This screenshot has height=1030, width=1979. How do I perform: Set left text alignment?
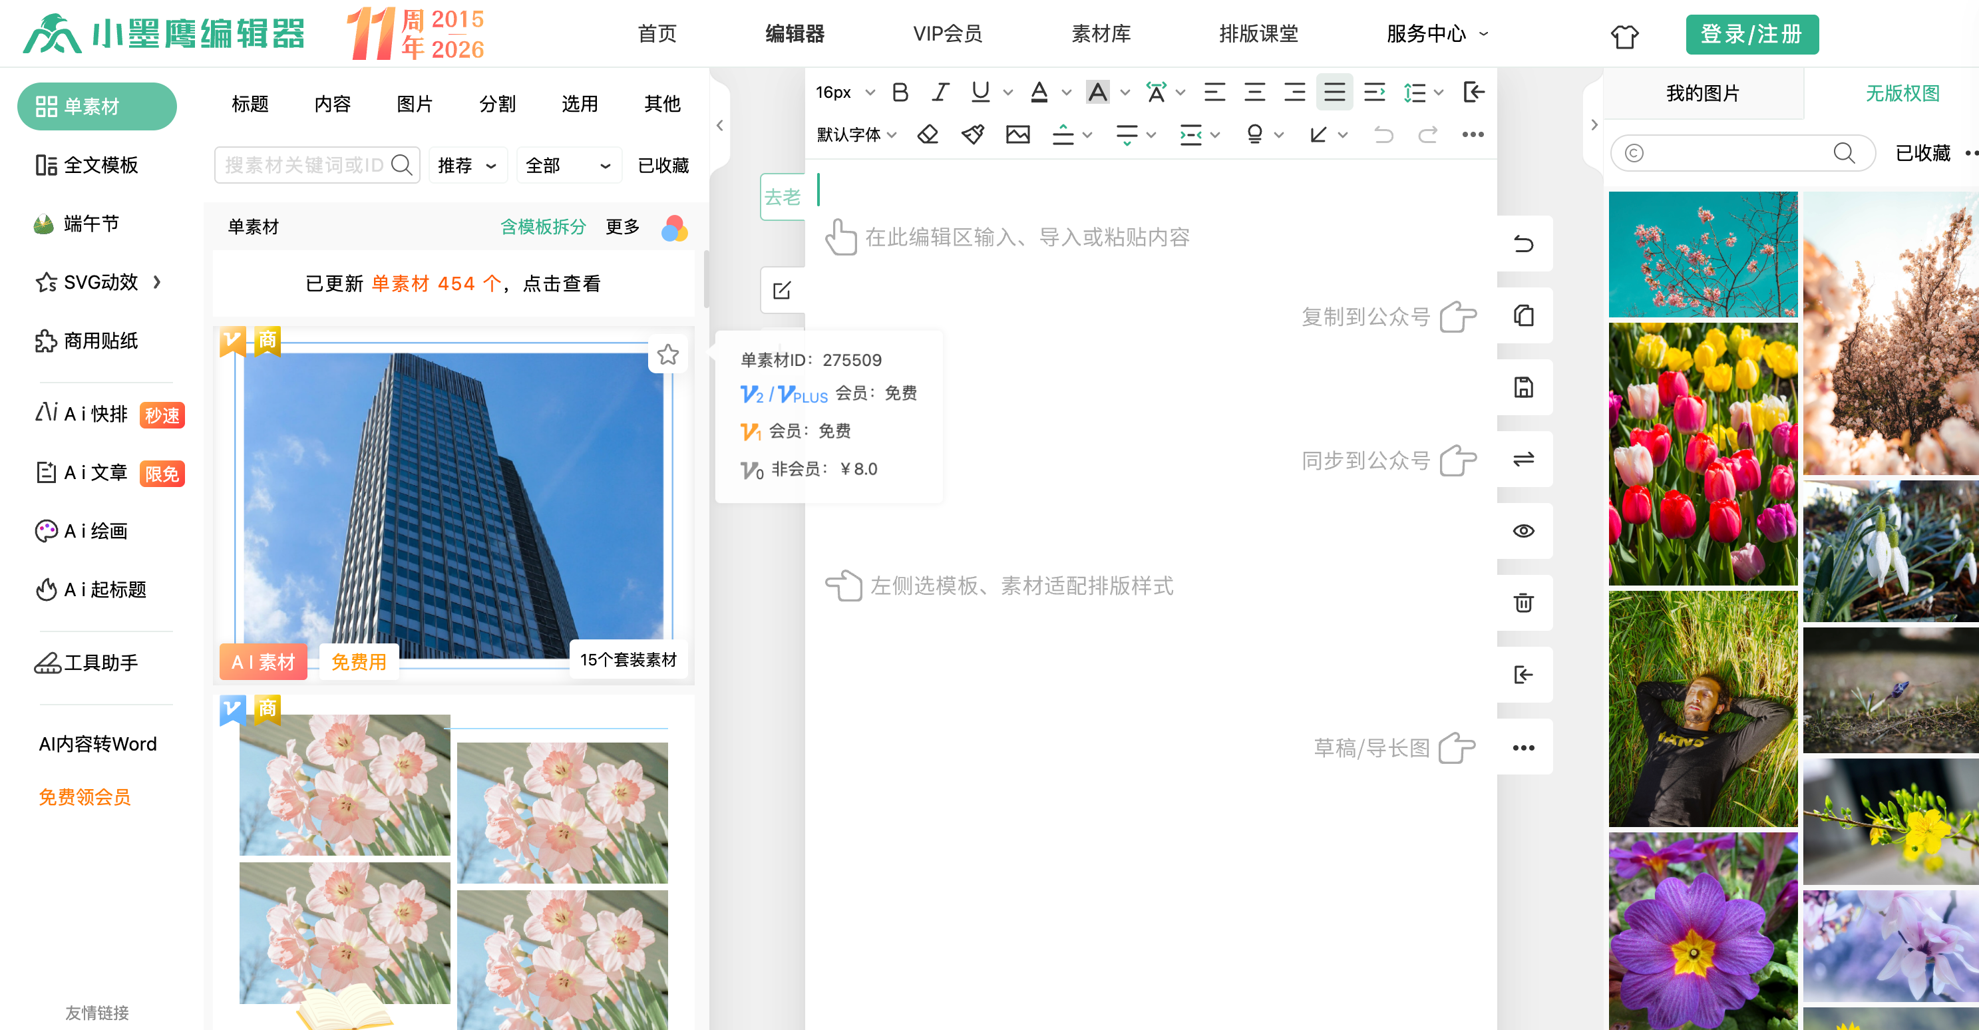pyautogui.click(x=1214, y=92)
